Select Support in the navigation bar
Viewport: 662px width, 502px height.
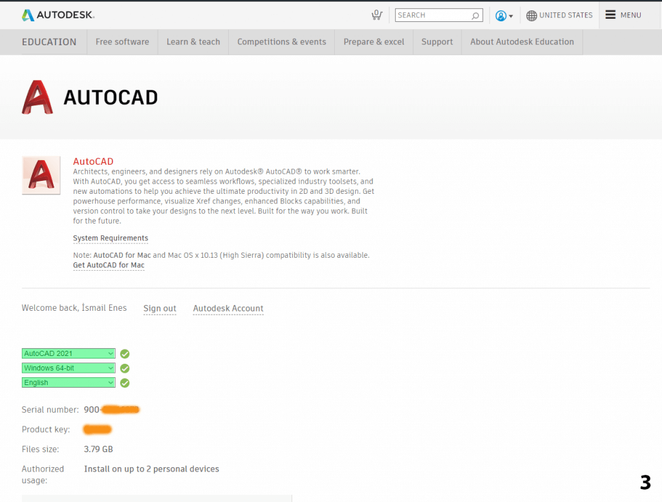coord(437,41)
